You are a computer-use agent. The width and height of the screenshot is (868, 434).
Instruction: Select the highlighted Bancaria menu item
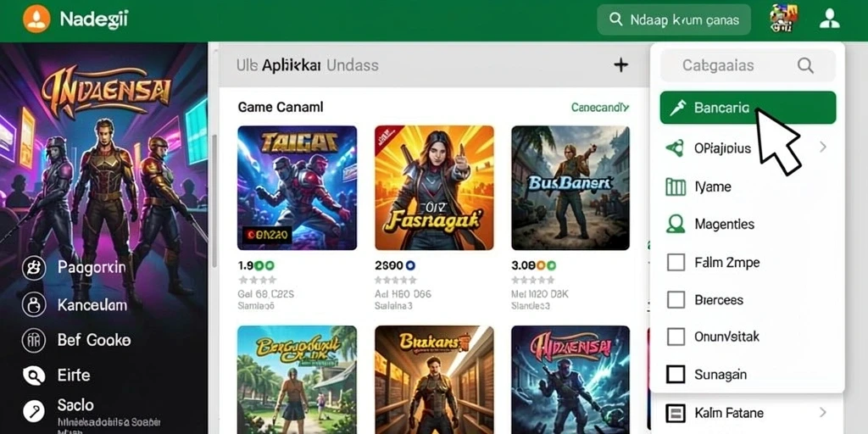748,108
